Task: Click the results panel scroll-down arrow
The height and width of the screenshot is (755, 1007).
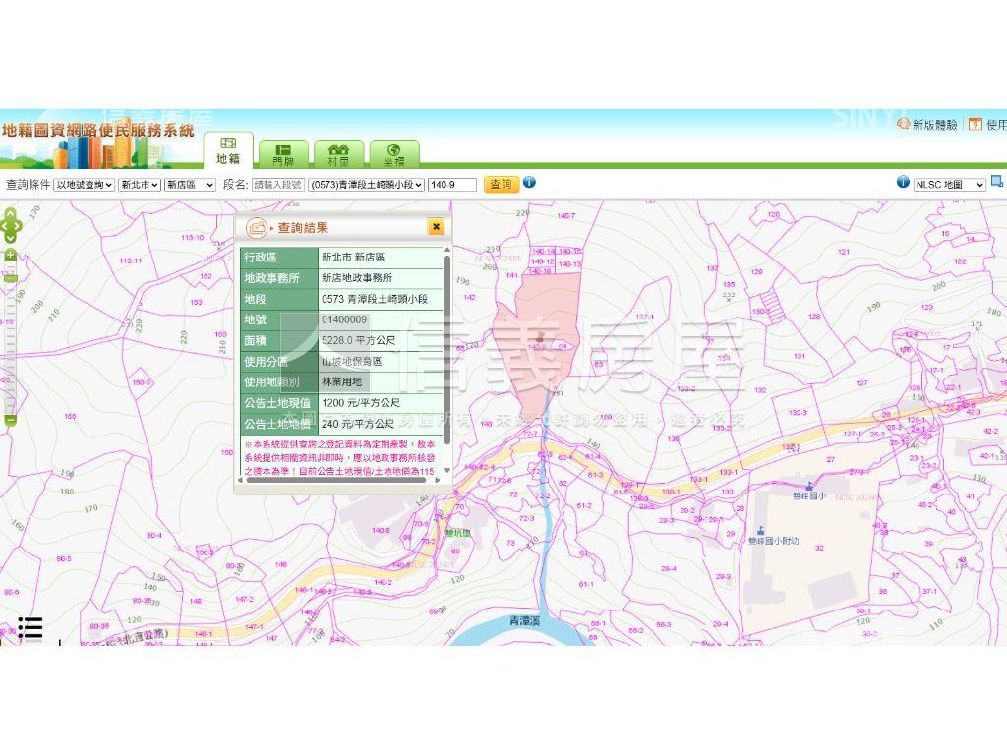Action: pyautogui.click(x=447, y=471)
